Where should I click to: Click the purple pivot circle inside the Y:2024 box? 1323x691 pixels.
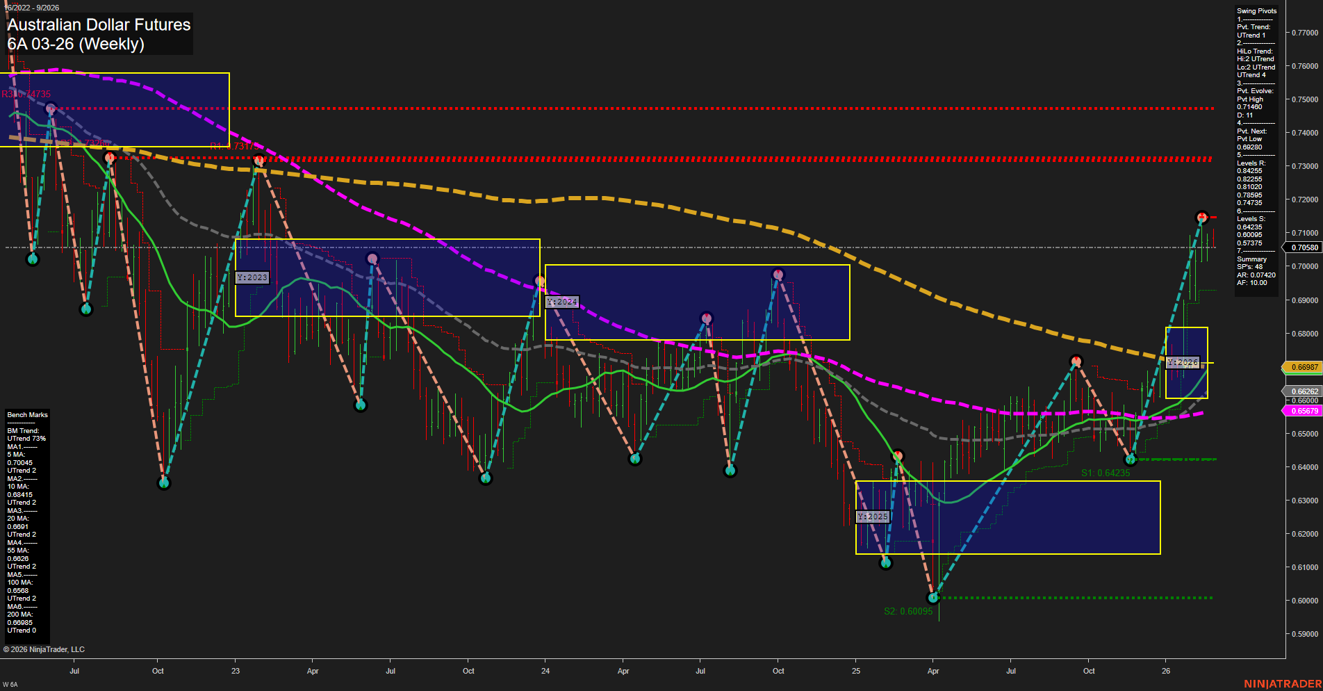click(x=707, y=317)
